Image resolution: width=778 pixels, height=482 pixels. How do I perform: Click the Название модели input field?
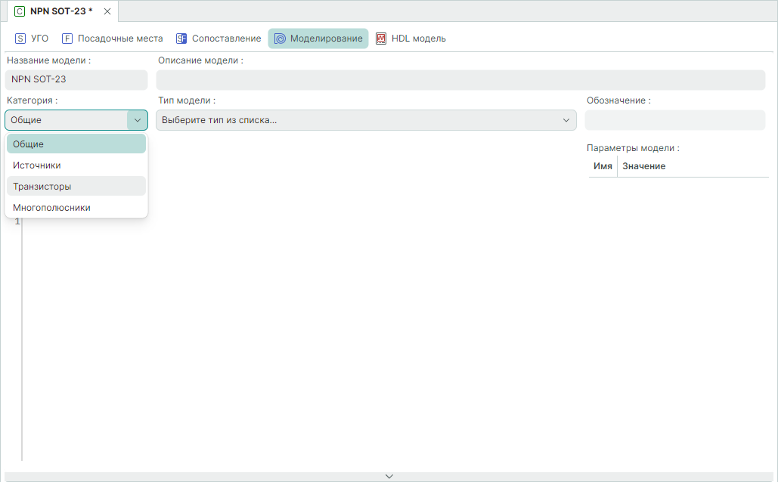click(x=76, y=79)
